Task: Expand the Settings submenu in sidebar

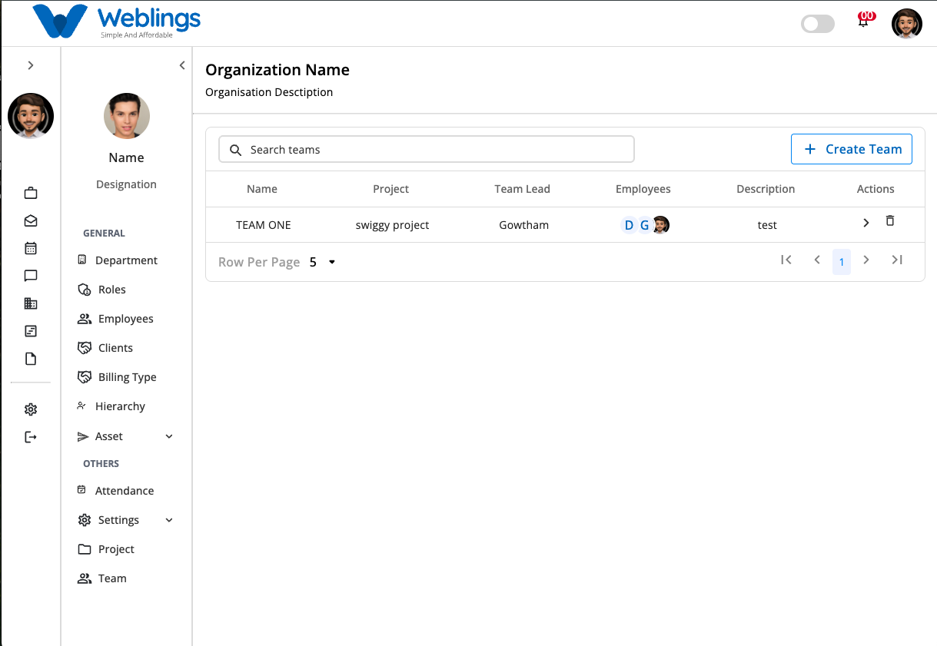Action: pyautogui.click(x=169, y=520)
